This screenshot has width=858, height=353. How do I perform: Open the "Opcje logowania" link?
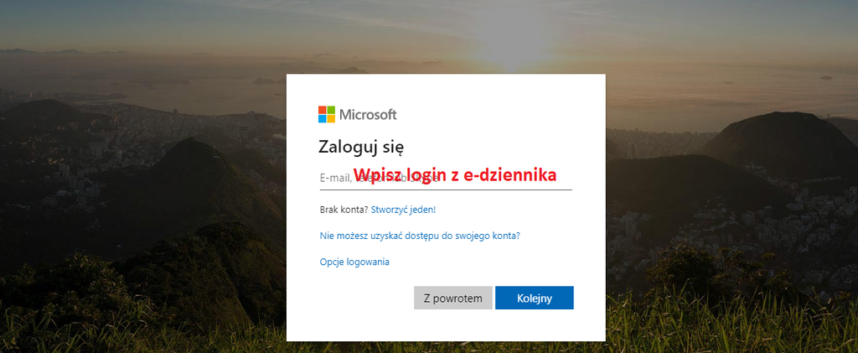click(x=354, y=262)
